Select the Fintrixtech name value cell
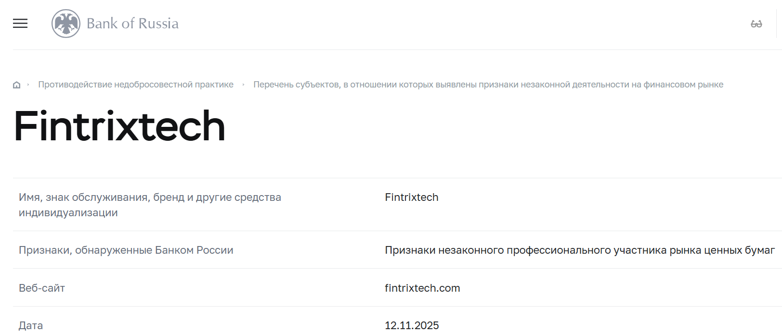Screen dimensions: 782x333 pos(412,197)
